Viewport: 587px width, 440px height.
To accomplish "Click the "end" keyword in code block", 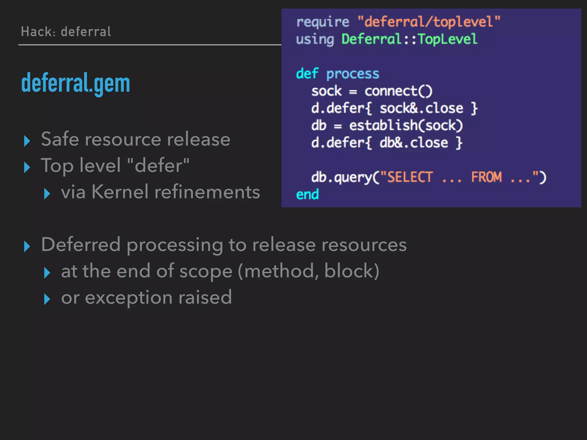I will tap(307, 195).
